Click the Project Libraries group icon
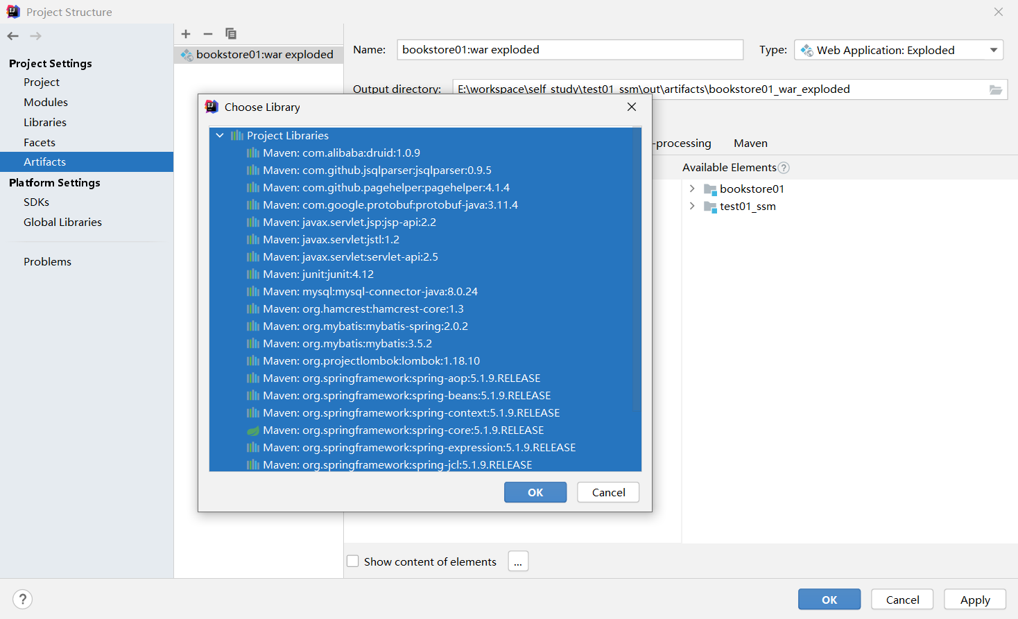Image resolution: width=1018 pixels, height=619 pixels. pos(237,136)
